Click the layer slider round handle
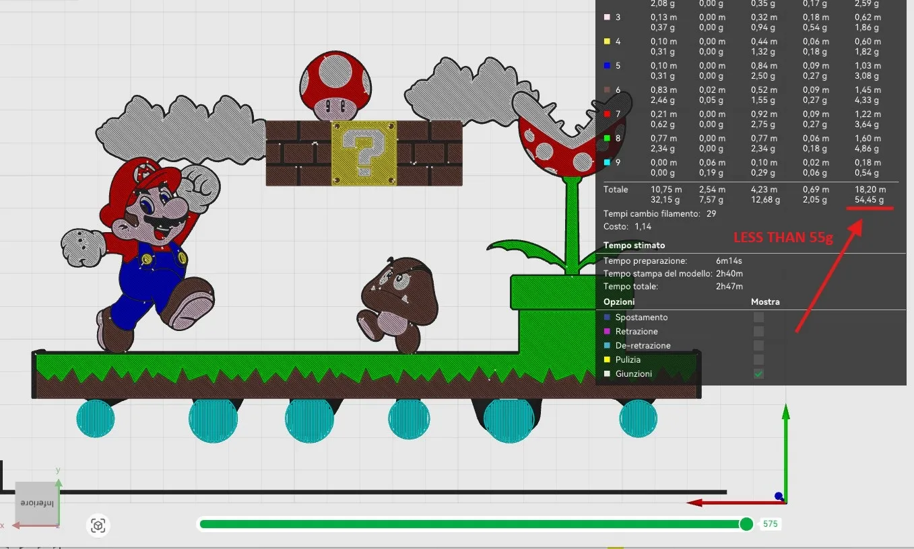The image size is (914, 549). (x=746, y=524)
